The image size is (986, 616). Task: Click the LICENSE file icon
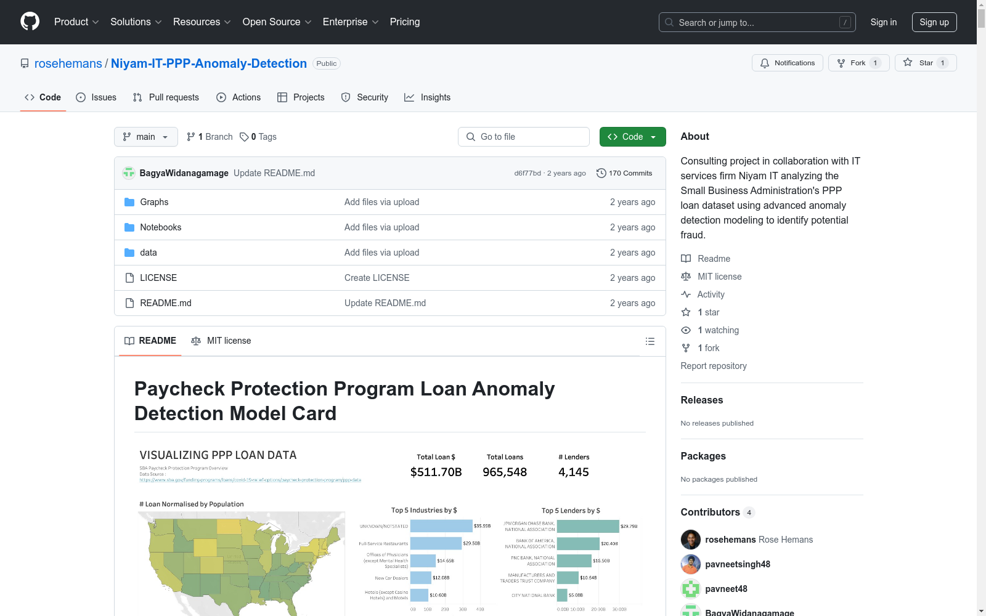point(129,278)
